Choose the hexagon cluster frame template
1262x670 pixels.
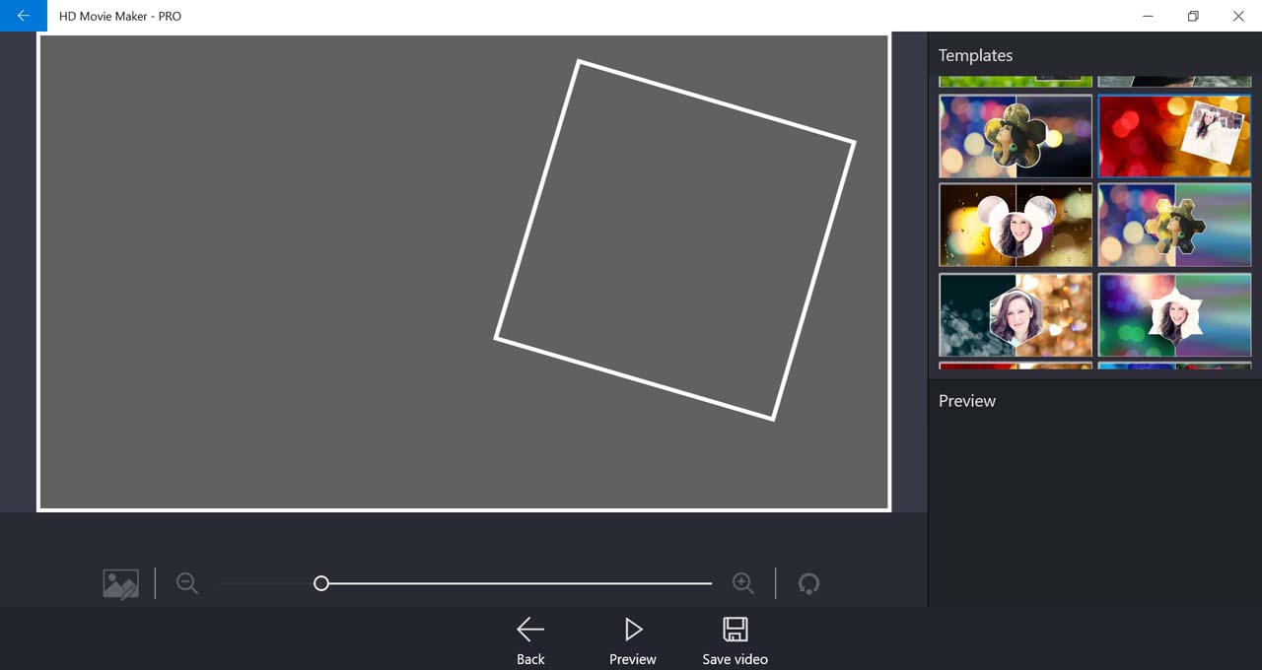click(1174, 225)
